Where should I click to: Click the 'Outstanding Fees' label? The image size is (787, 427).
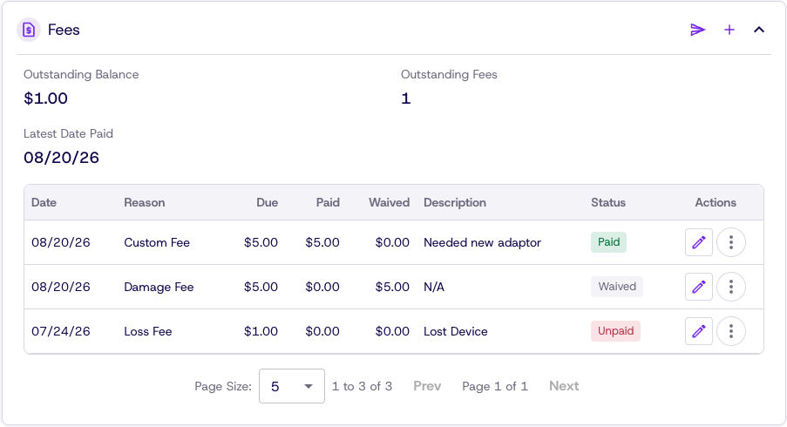(449, 74)
